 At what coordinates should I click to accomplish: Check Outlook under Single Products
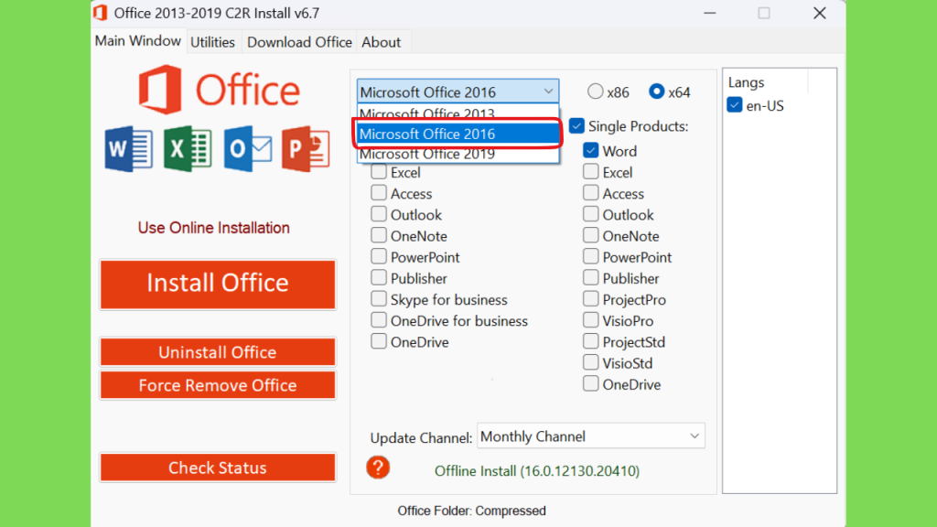590,214
